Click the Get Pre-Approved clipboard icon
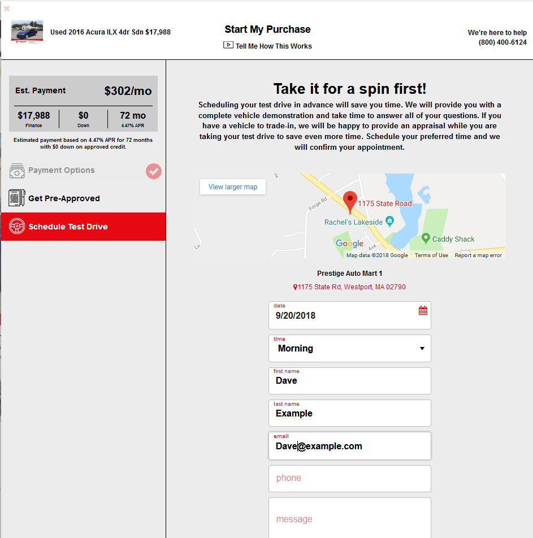 click(17, 198)
